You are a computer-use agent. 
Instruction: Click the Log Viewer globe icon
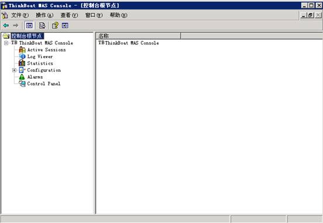point(22,56)
